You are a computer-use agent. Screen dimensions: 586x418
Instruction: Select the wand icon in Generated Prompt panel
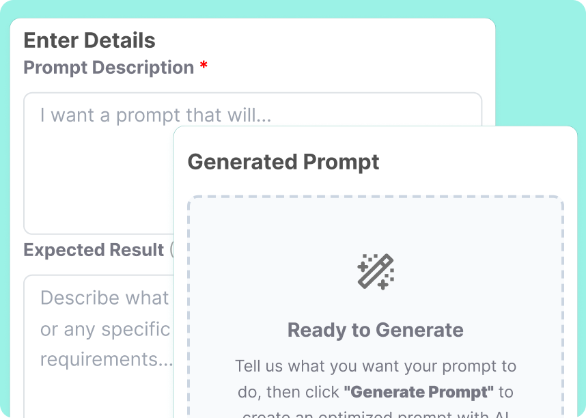point(375,270)
